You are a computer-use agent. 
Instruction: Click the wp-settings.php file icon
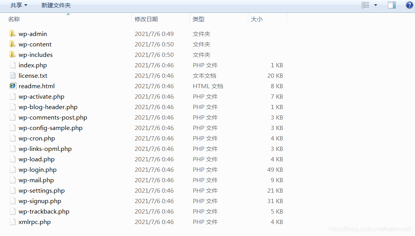(12, 190)
